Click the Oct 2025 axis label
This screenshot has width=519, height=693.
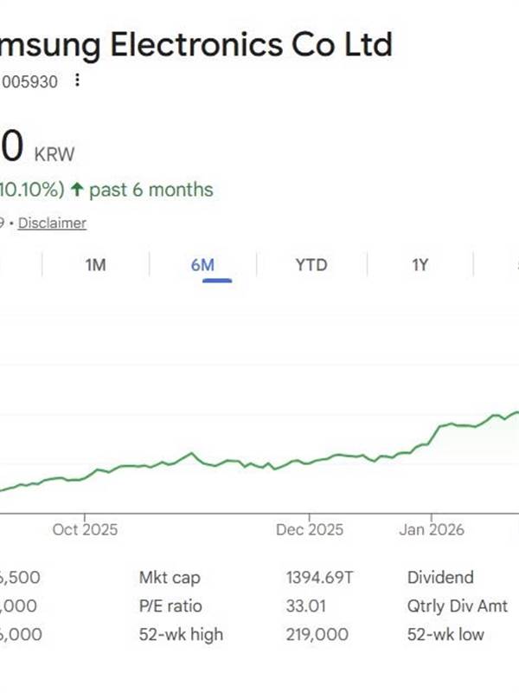coord(85,529)
